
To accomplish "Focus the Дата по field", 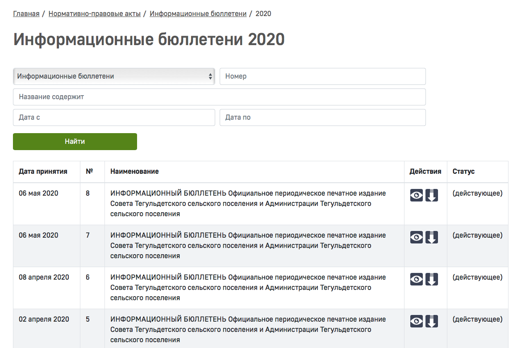I will [323, 117].
